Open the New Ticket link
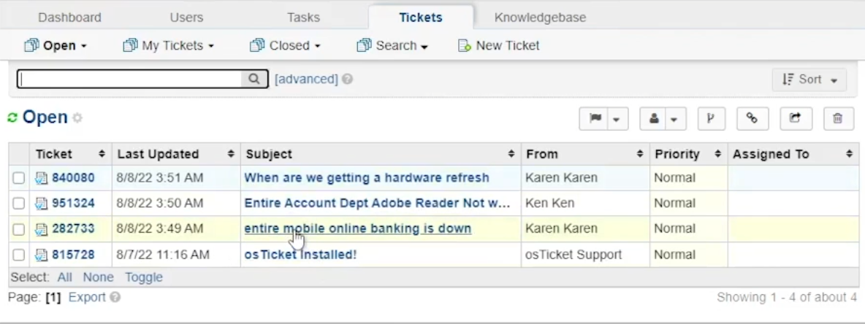This screenshot has width=865, height=324. coord(499,45)
